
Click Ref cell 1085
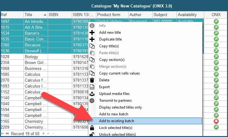pyautogui.click(x=12, y=74)
